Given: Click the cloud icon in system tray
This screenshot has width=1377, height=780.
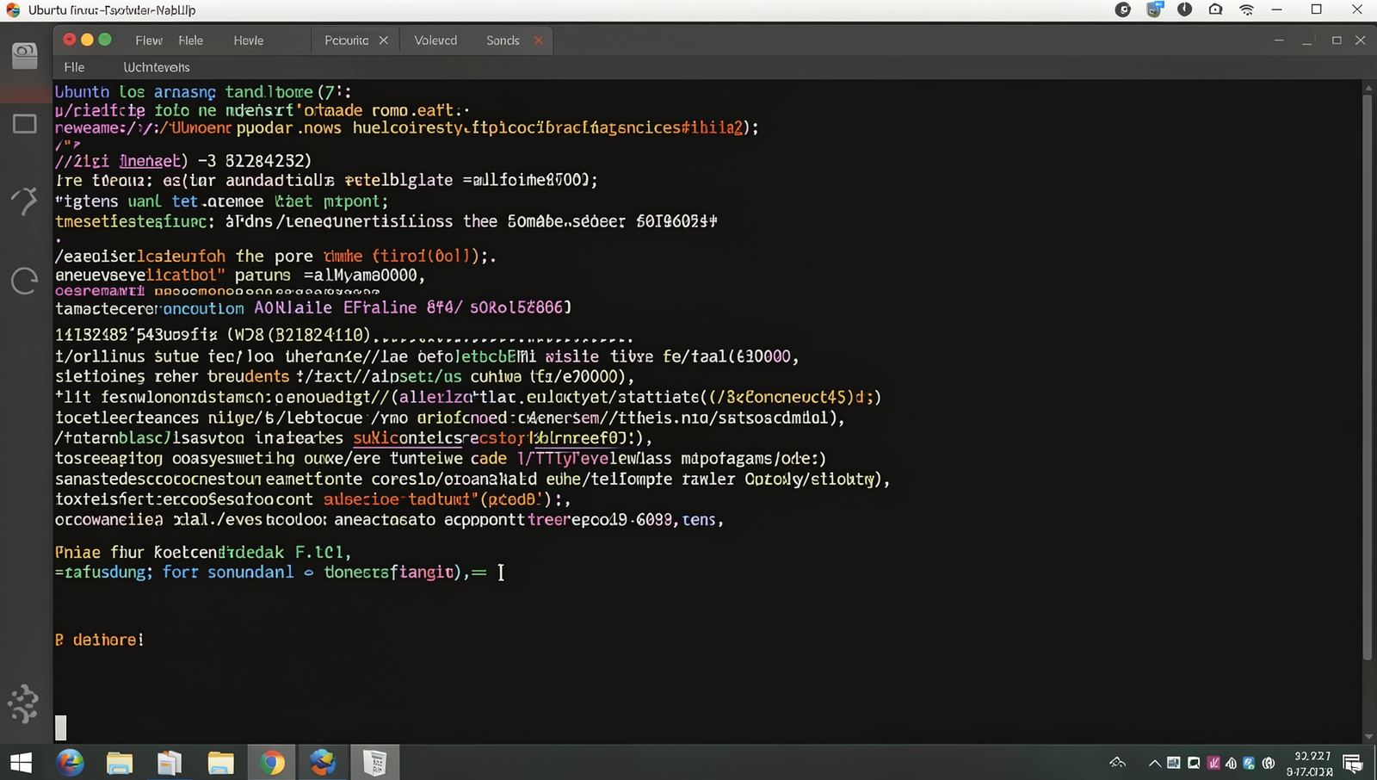Looking at the screenshot, I should [1117, 763].
